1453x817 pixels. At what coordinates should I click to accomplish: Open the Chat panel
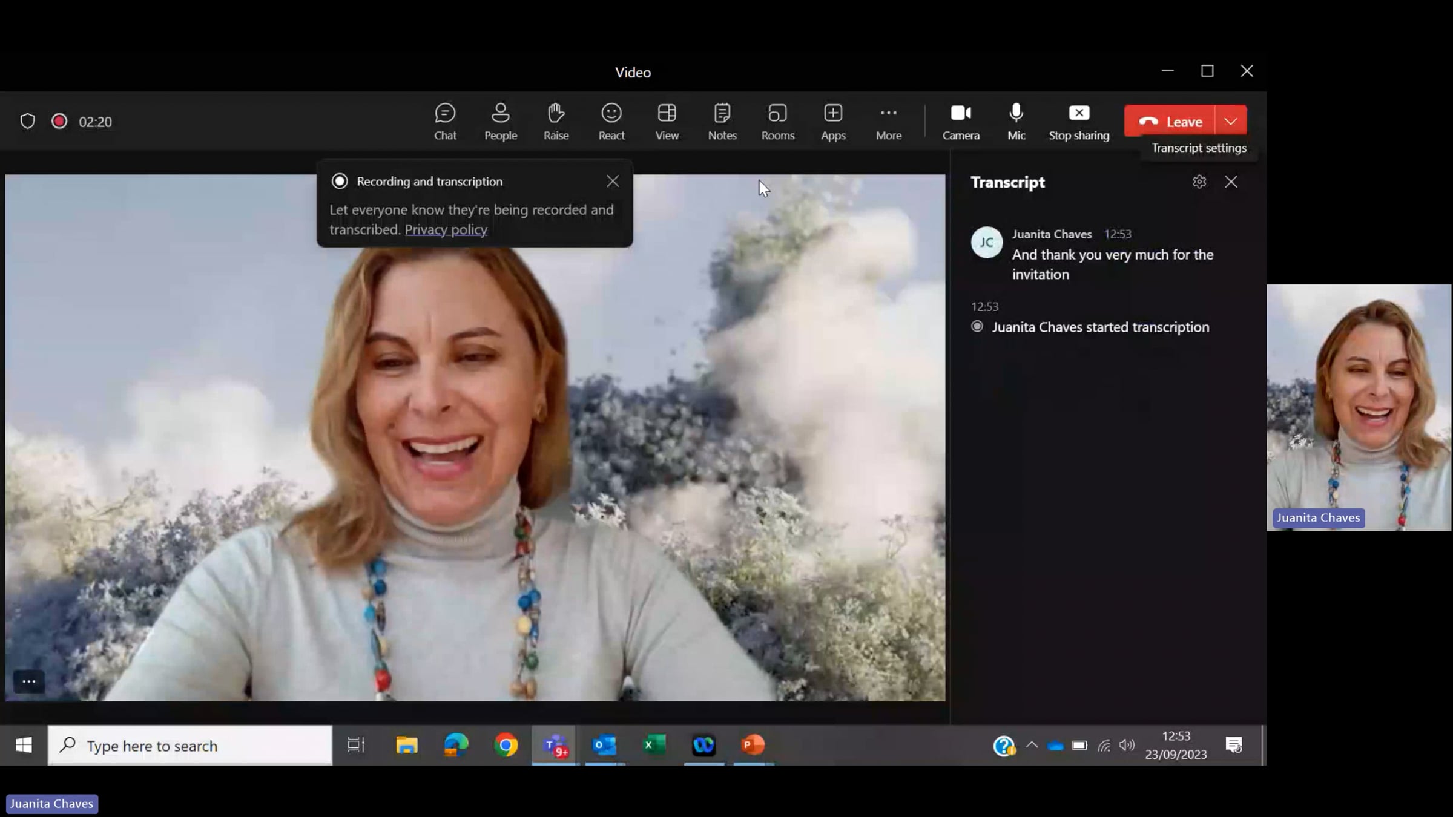pos(445,121)
